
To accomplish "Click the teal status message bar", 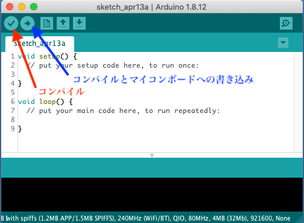I will [x=152, y=167].
